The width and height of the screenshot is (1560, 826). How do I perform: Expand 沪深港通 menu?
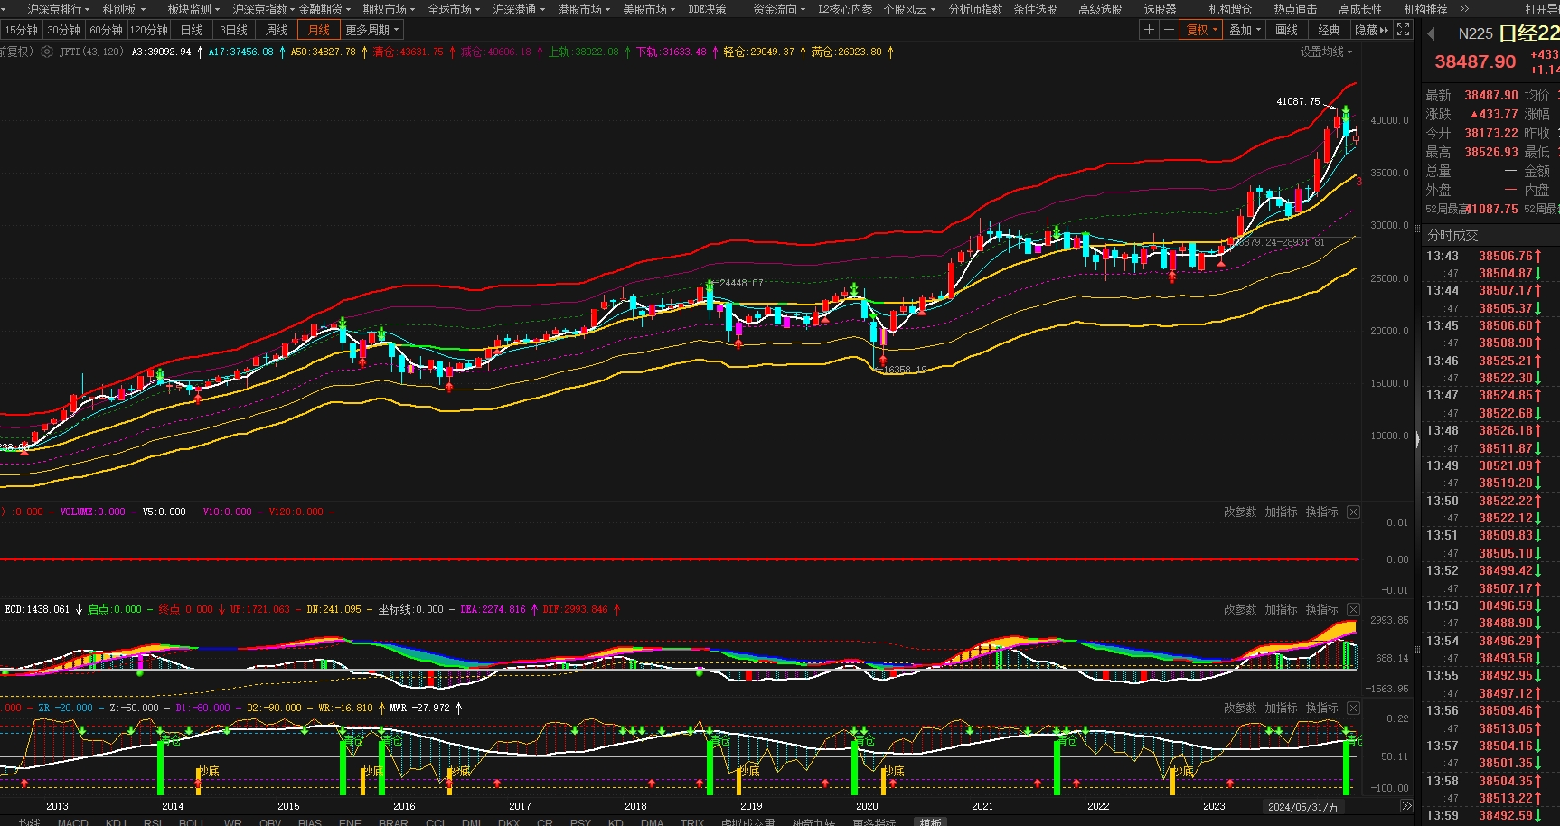[519, 9]
